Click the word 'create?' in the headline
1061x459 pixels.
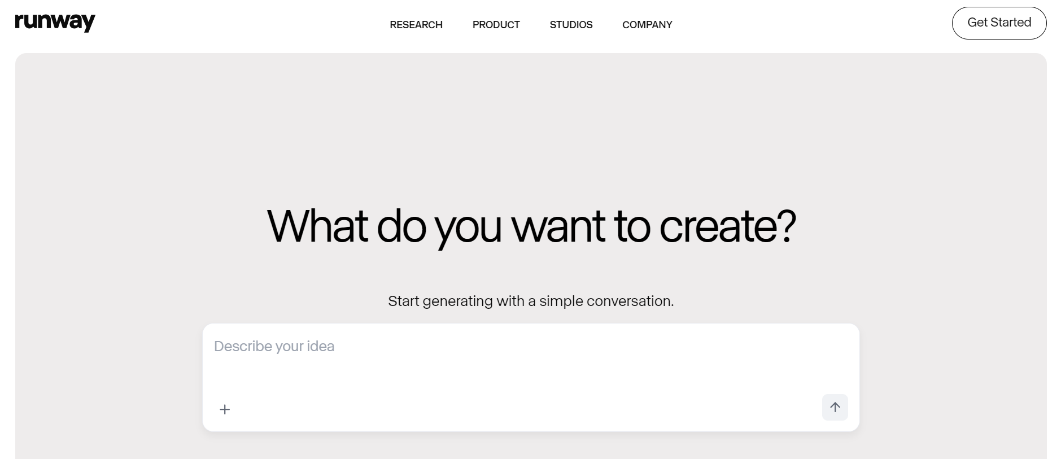point(728,226)
